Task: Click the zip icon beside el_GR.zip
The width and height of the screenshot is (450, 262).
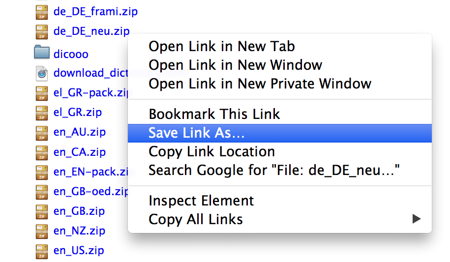Action: click(x=42, y=113)
